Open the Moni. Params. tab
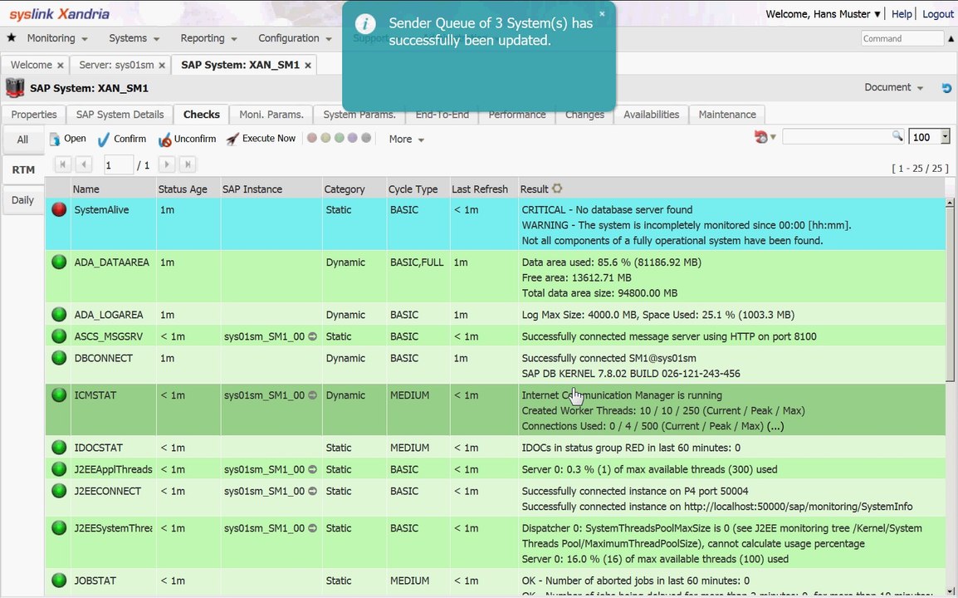 (271, 115)
